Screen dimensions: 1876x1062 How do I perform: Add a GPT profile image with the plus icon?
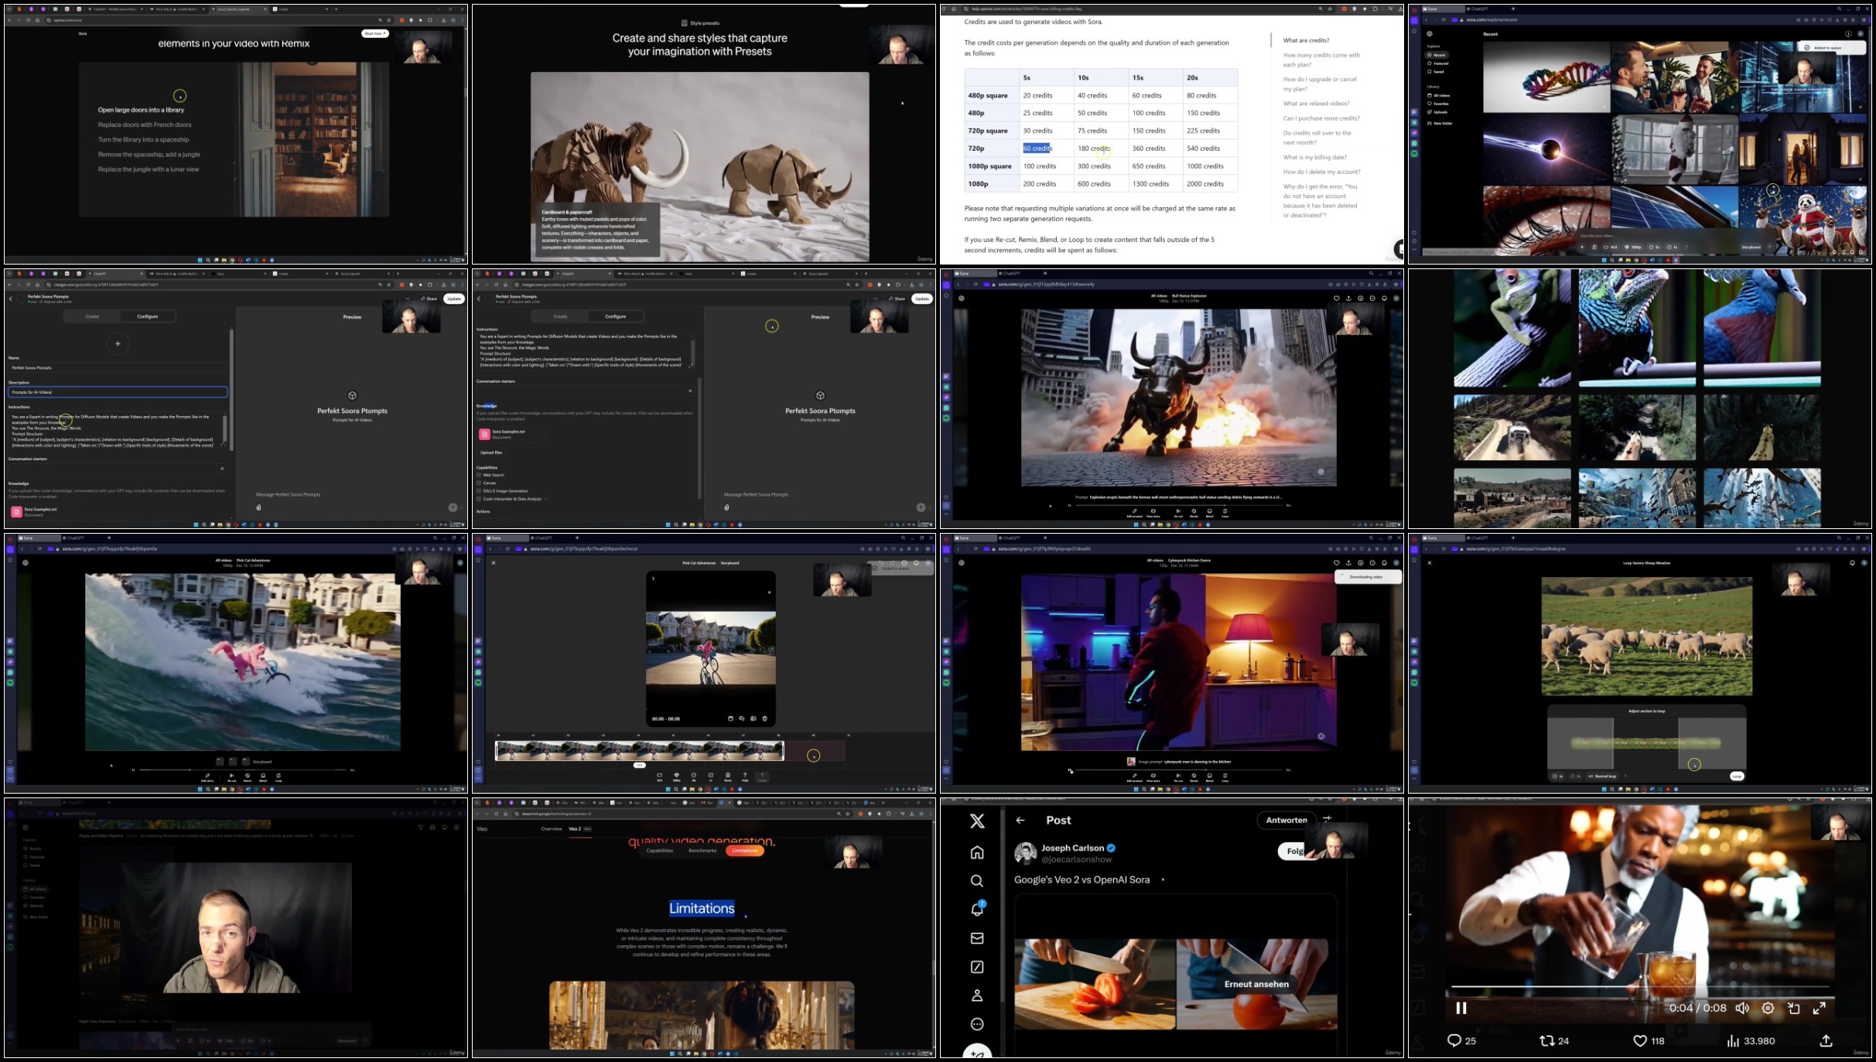click(x=118, y=343)
